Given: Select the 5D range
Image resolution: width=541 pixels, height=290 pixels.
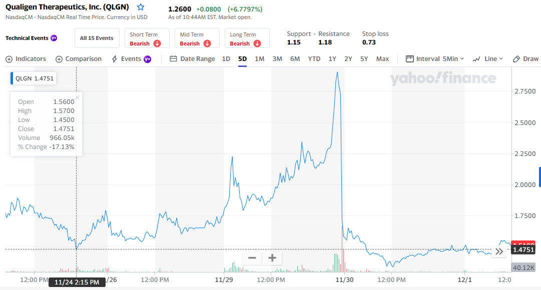Looking at the screenshot, I should [x=243, y=59].
